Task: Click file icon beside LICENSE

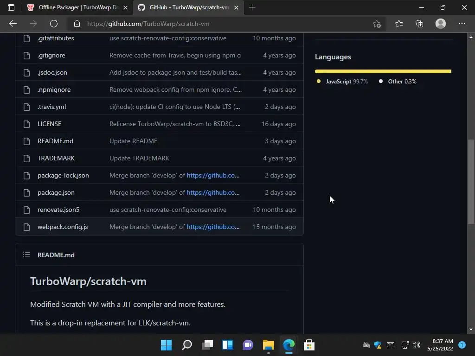Action: tap(26, 124)
